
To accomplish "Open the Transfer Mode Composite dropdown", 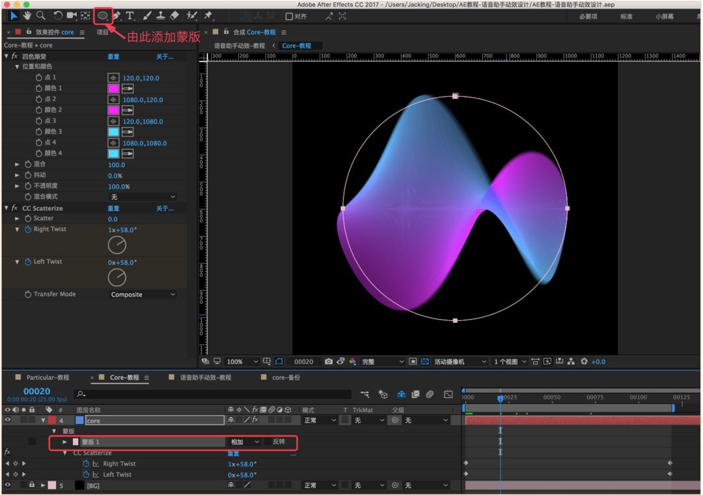I will (143, 295).
